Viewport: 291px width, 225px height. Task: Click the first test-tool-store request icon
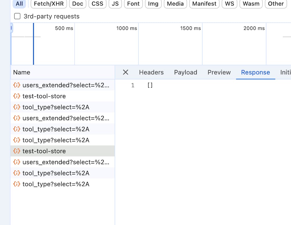(x=17, y=96)
